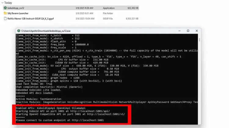Viewport: 229px width, 128px height.
Task: Click 'Active Modules: TextGeneration' line
Action: [x=38, y=99]
